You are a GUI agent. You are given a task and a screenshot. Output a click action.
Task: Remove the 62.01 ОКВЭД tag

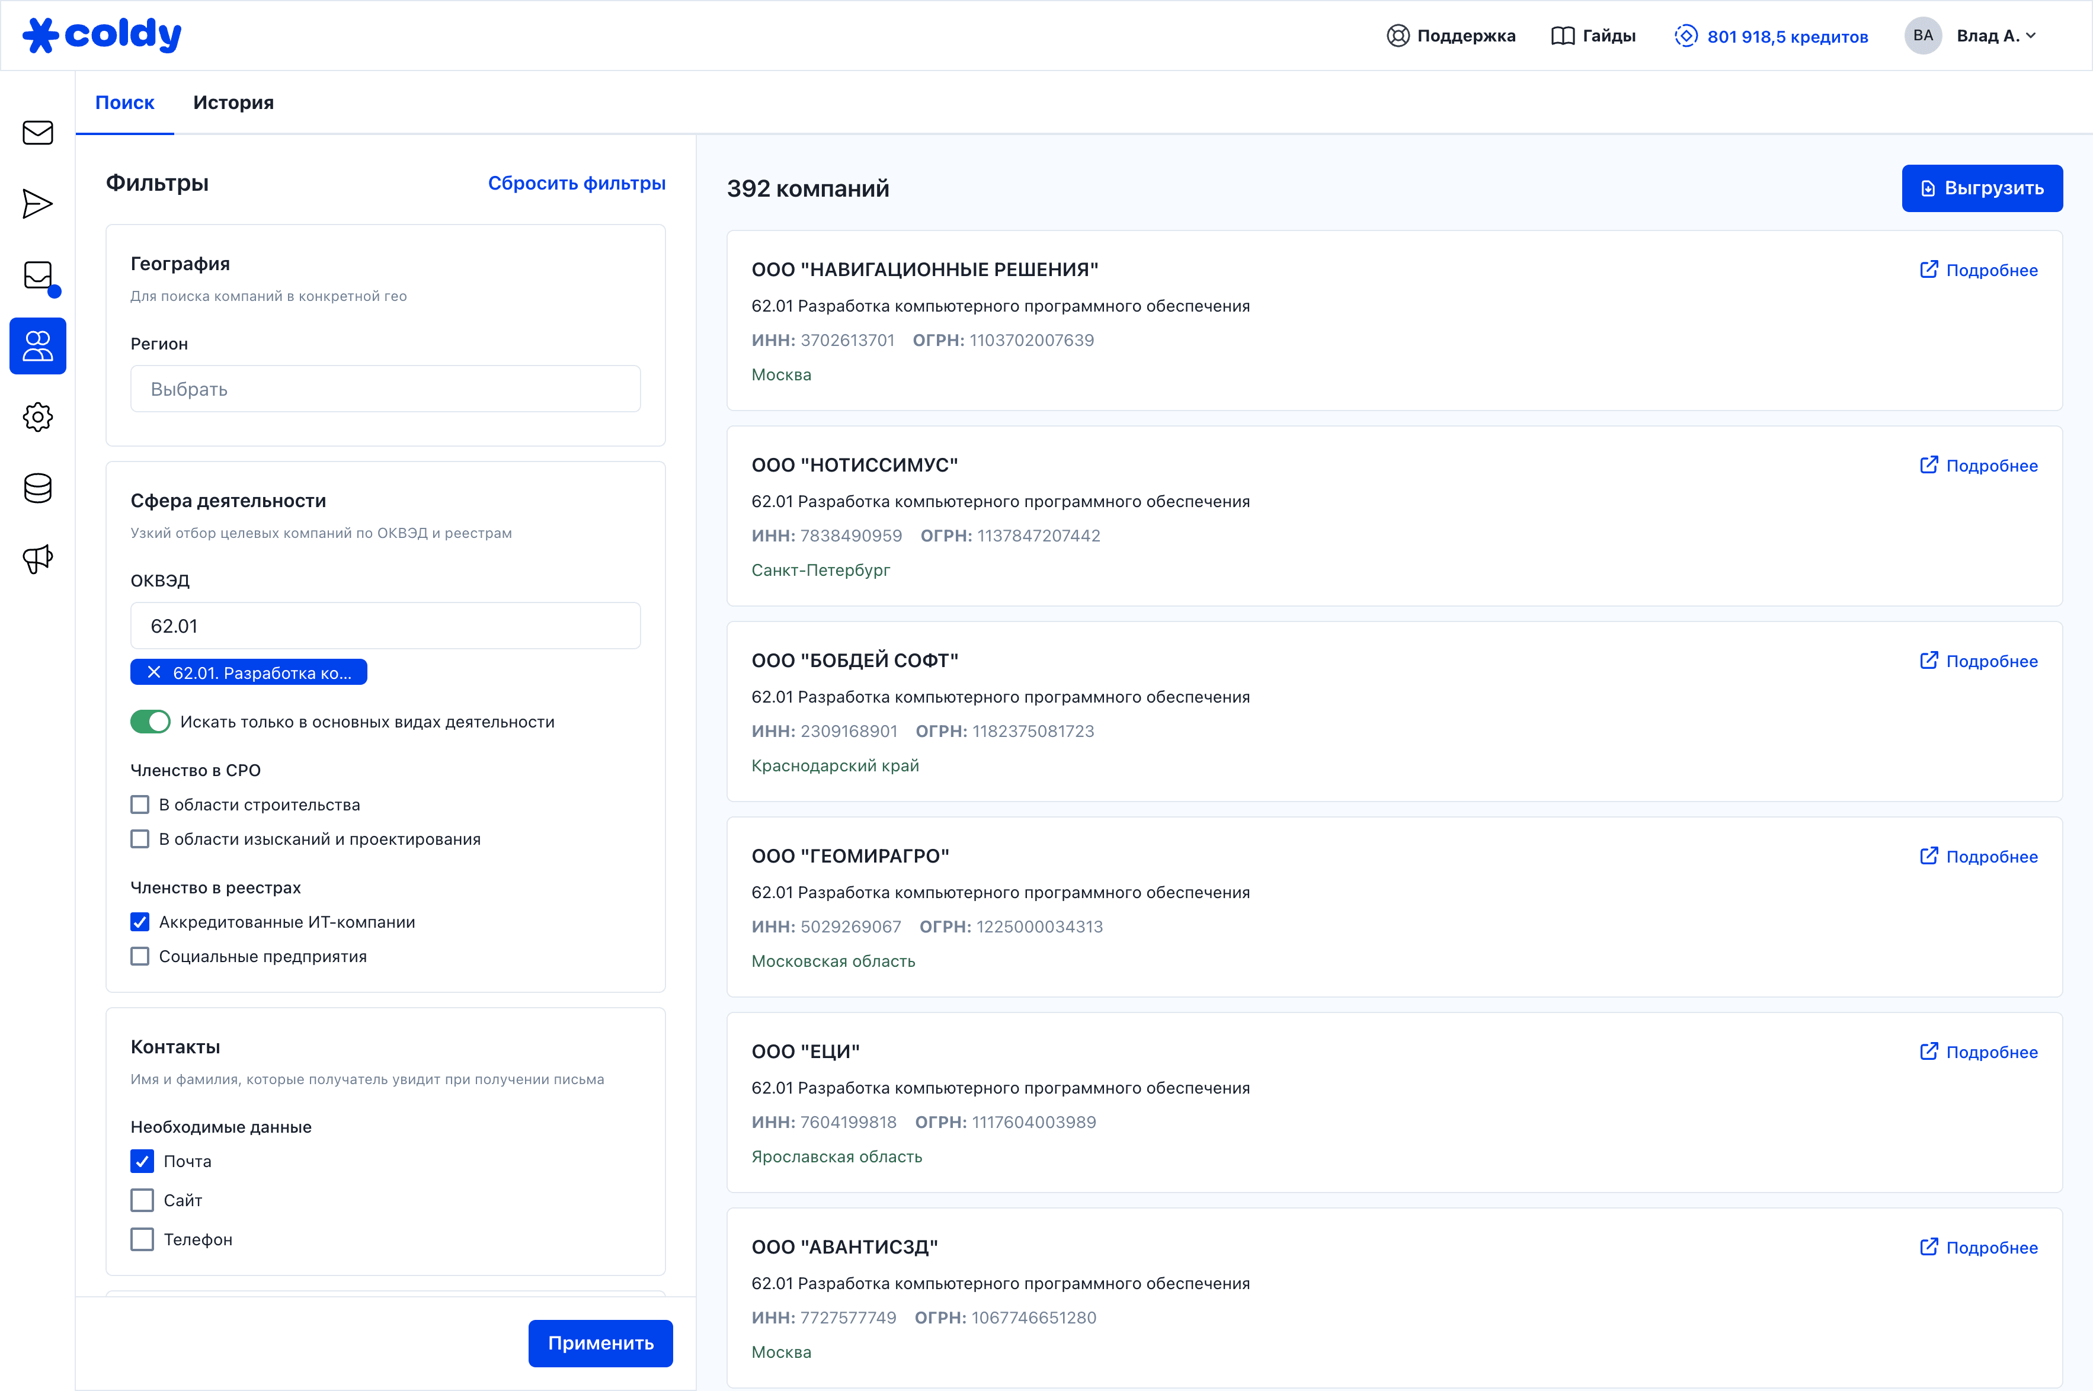[x=155, y=672]
